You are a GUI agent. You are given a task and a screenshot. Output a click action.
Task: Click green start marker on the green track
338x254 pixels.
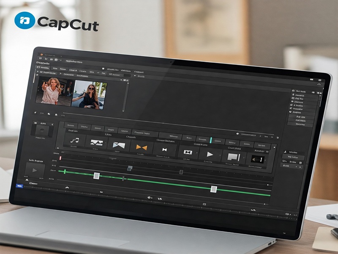(x=65, y=172)
